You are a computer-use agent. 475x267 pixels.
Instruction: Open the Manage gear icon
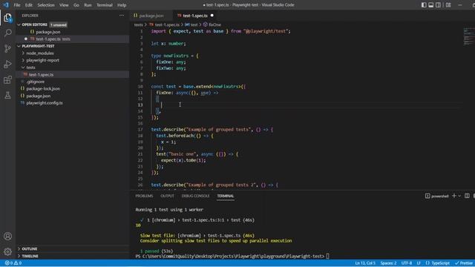(7, 251)
